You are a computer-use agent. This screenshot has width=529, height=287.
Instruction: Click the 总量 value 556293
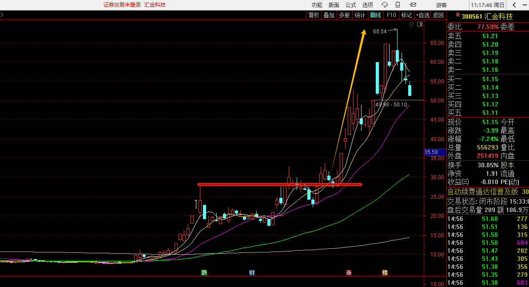point(488,148)
